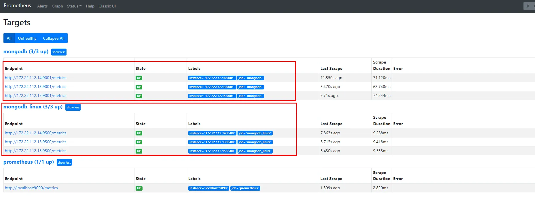
Task: Collapse mongodb group with show less
Action: 59,52
